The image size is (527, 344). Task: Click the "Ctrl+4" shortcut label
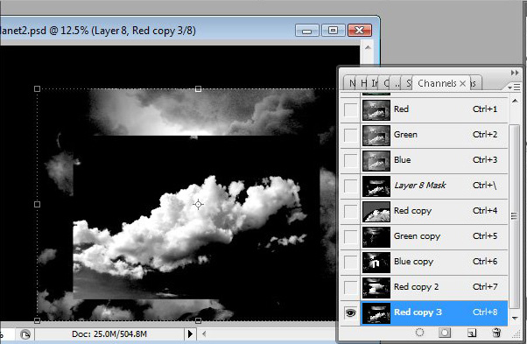485,211
